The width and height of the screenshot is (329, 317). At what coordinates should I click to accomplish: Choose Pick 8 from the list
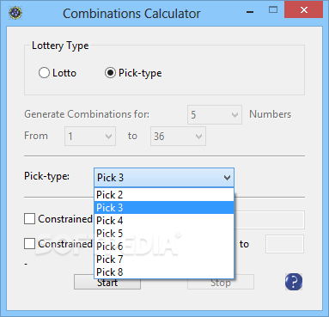coord(164,272)
